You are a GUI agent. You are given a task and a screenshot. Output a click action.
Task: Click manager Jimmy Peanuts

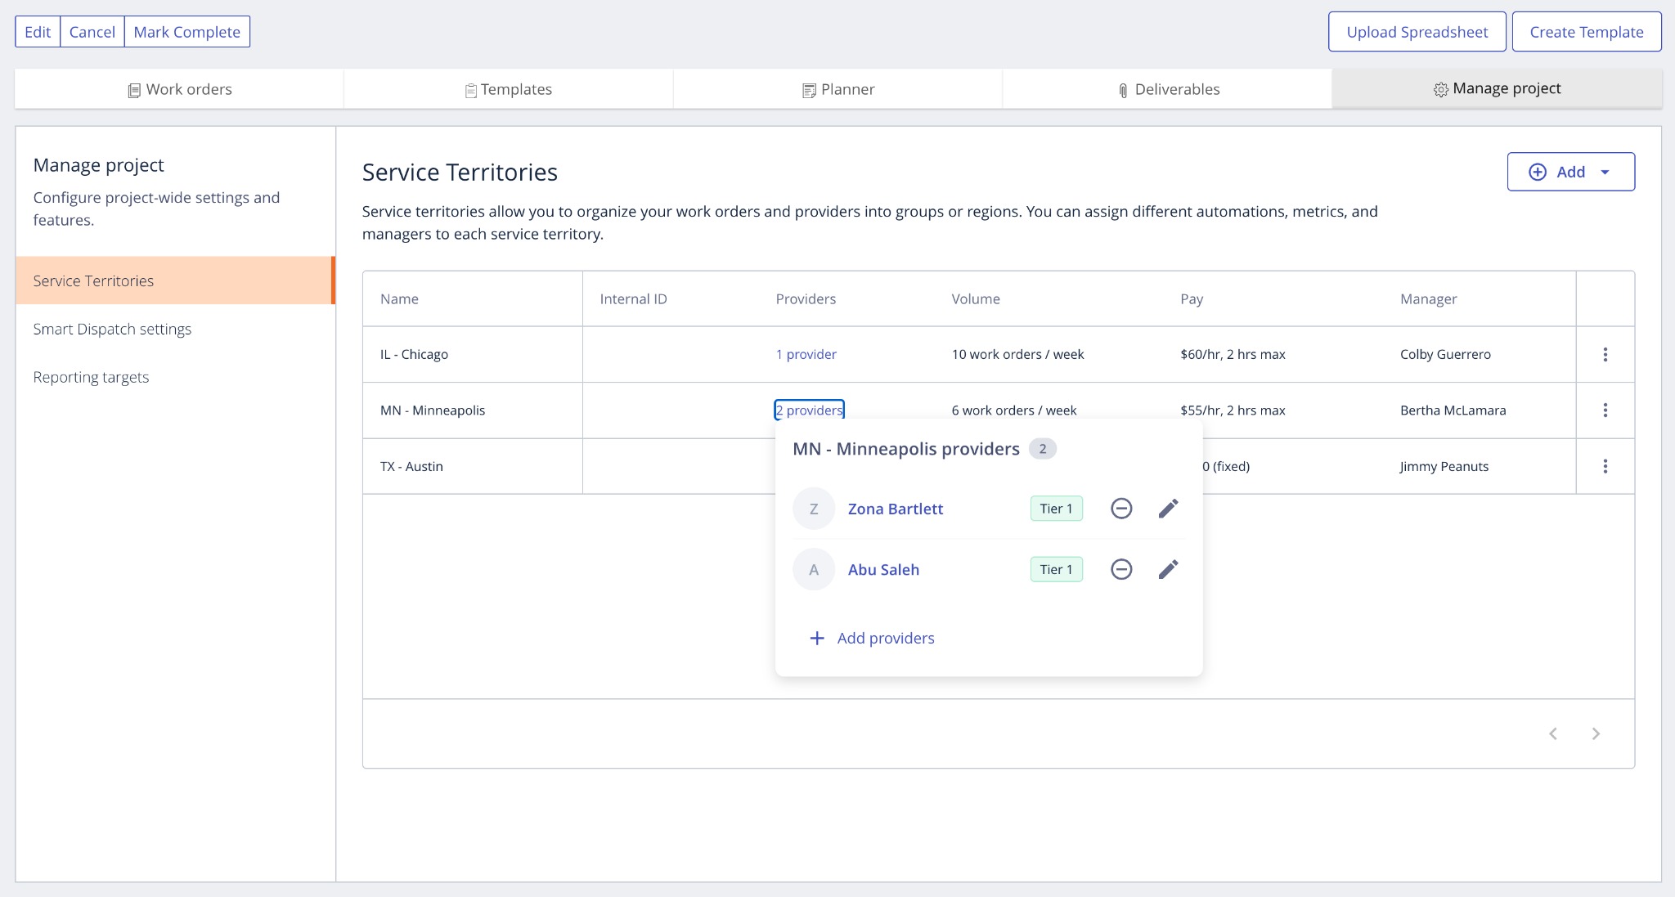pyautogui.click(x=1444, y=466)
